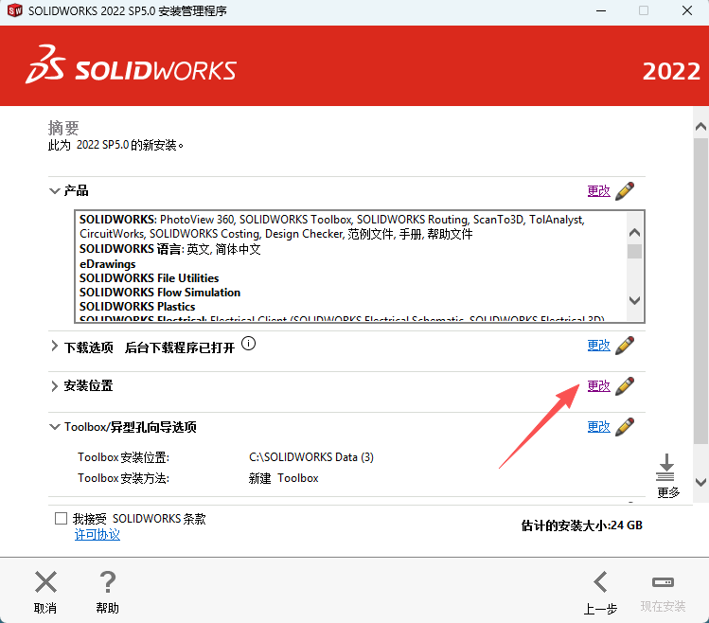Click the 摘要 heading
Viewport: 709px width, 623px height.
point(63,128)
